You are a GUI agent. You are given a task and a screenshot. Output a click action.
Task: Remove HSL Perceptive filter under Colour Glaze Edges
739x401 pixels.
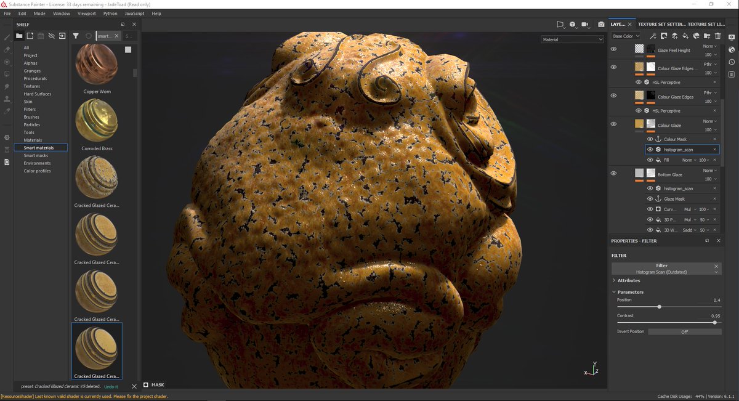pos(715,111)
